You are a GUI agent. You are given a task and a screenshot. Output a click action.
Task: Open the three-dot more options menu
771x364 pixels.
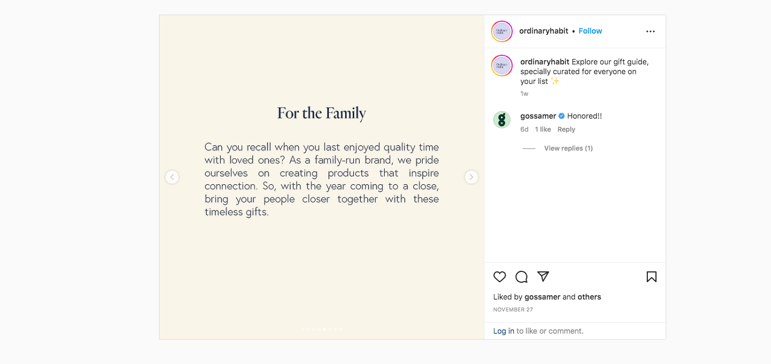(x=651, y=31)
